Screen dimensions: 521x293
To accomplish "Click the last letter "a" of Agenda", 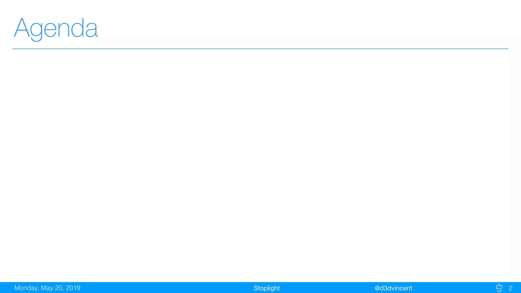I will click(91, 30).
